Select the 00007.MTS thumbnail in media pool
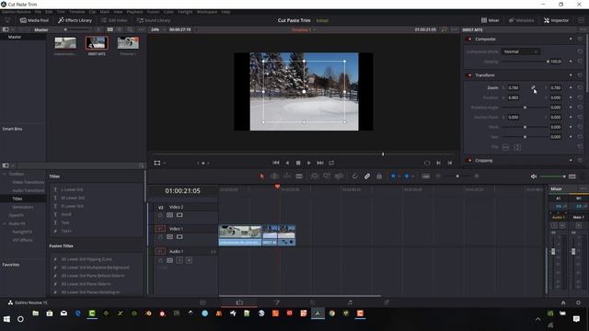Viewport: 589px width, 331px height. (x=97, y=43)
